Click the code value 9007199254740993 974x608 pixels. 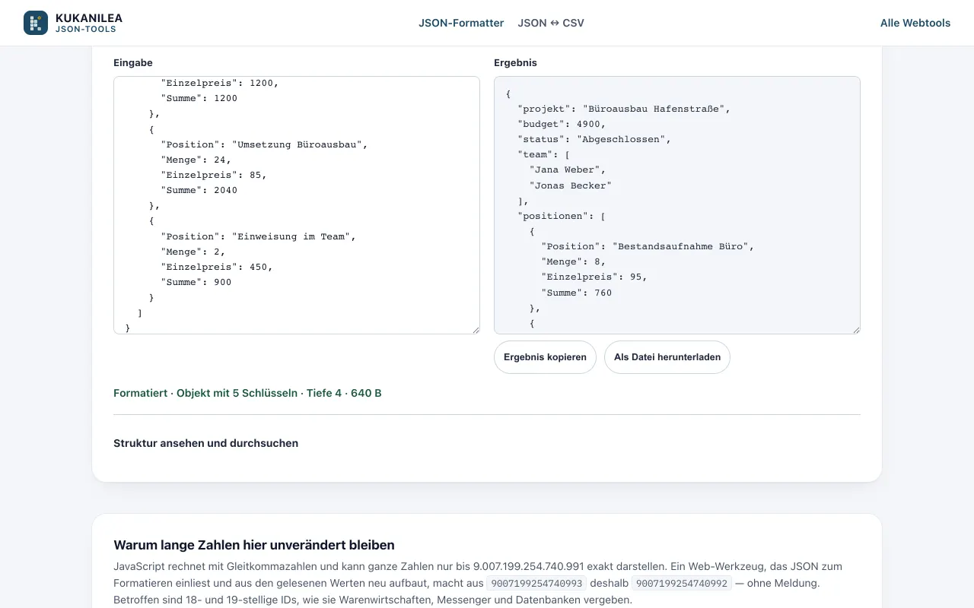536,584
